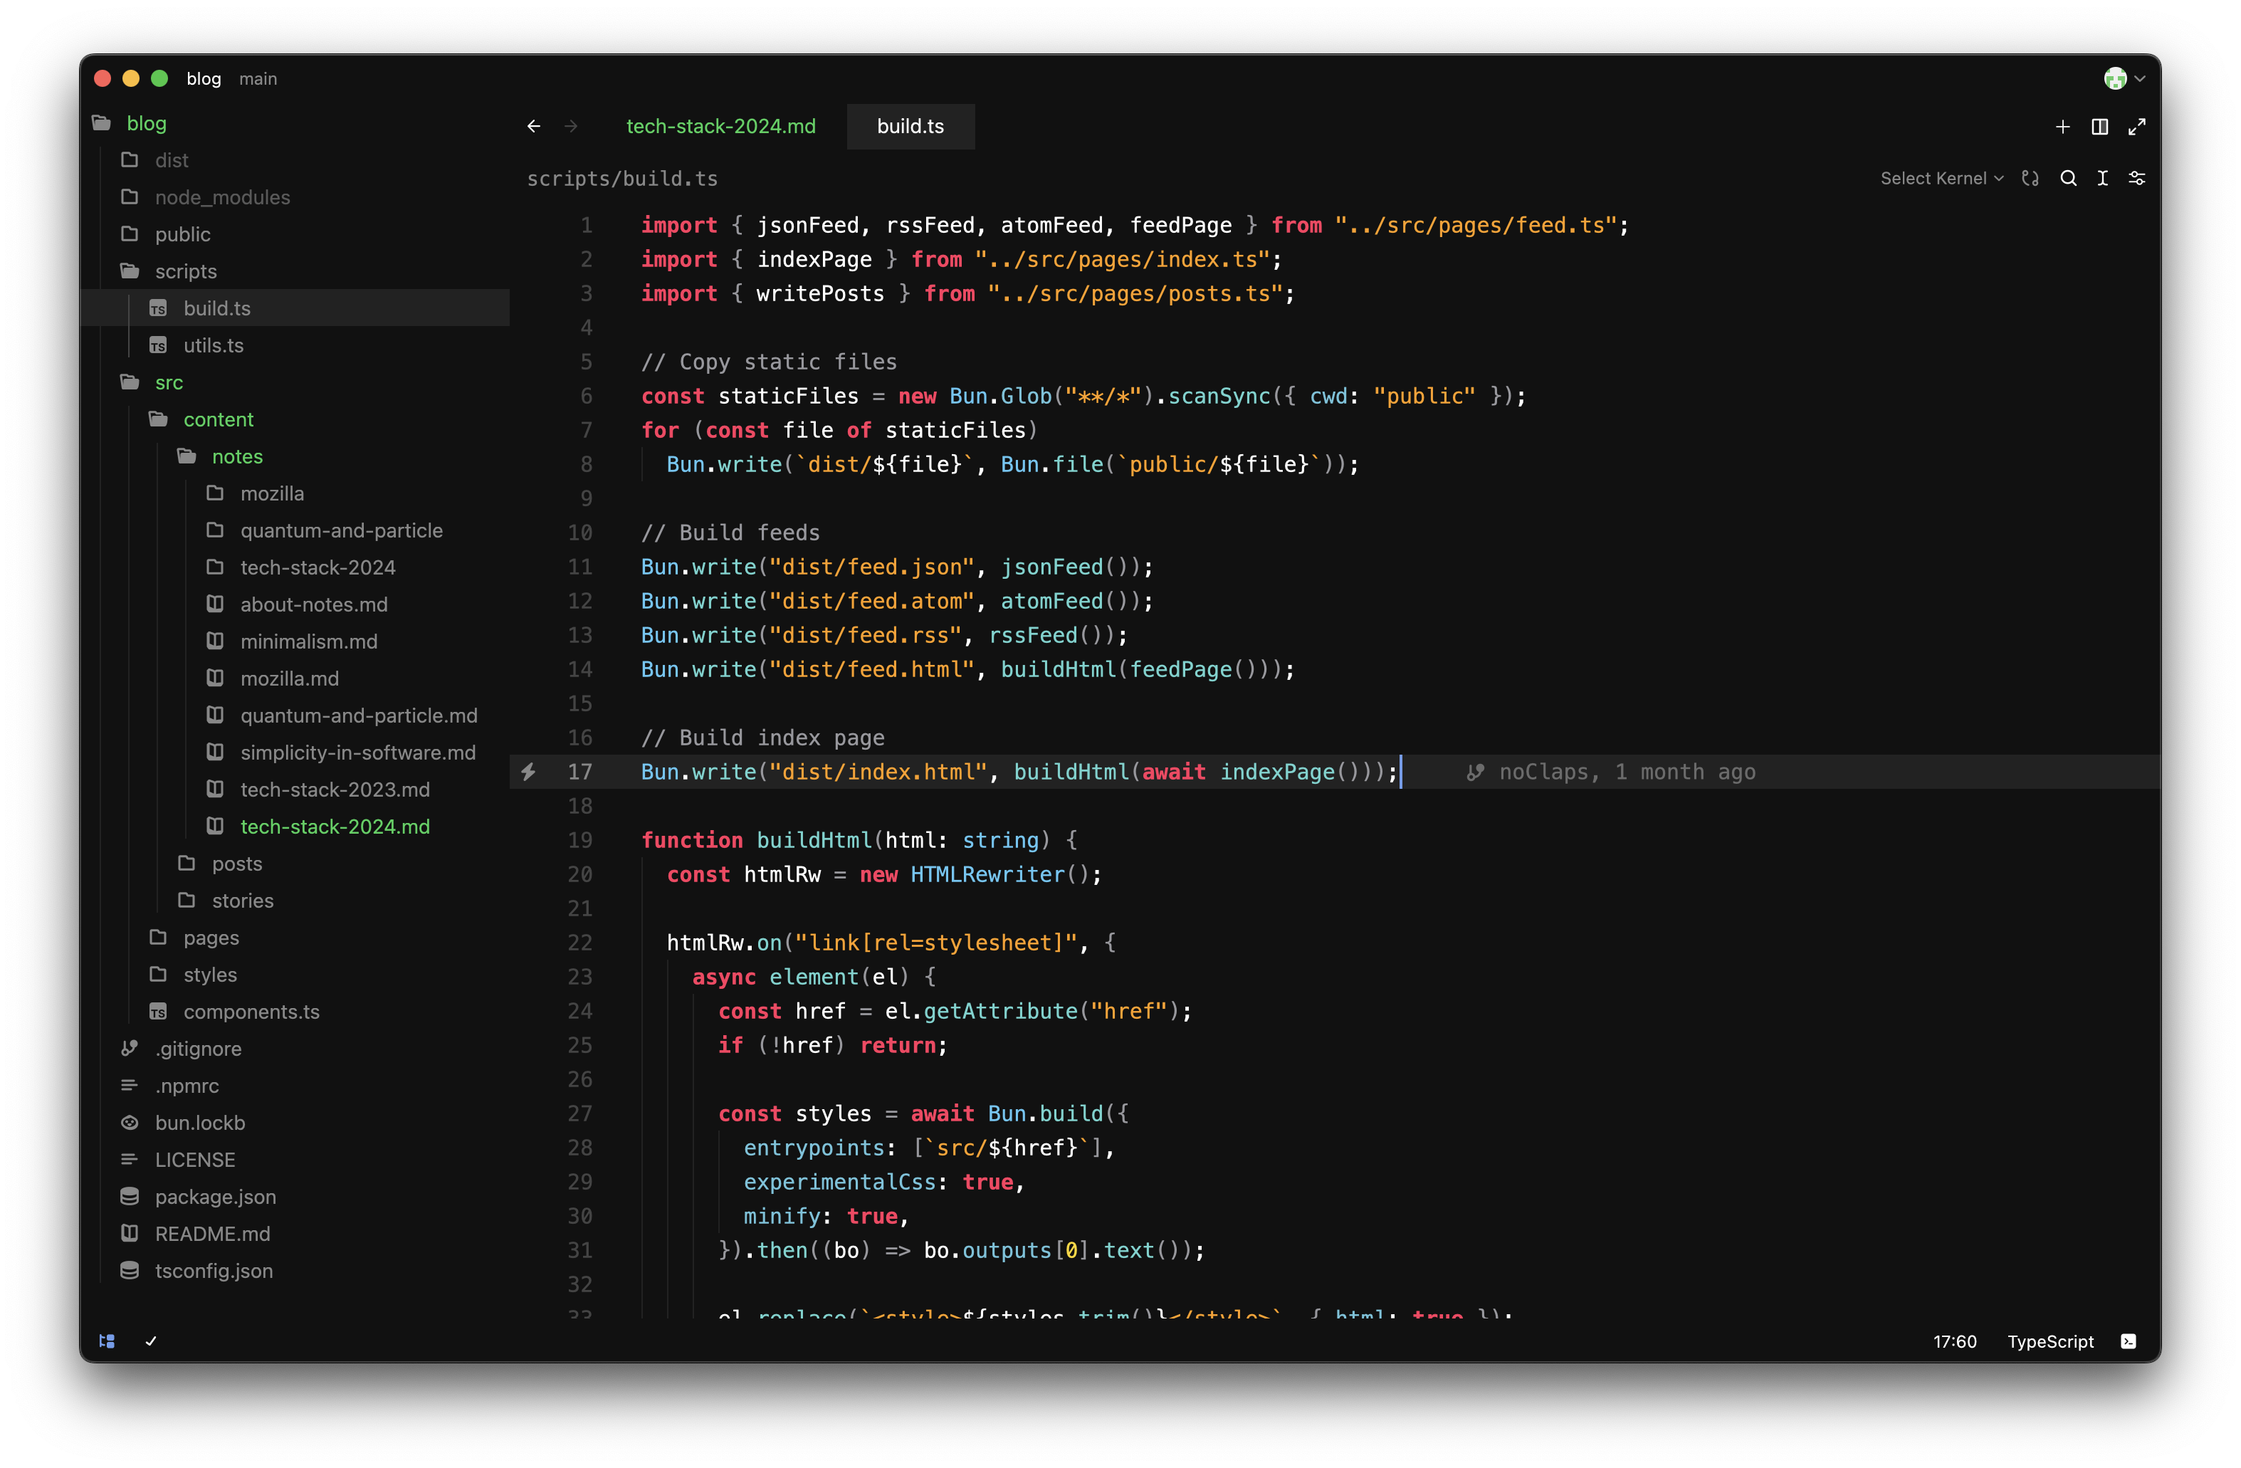Screen dimensions: 2241x1468
Task: Split the editor pane icon
Action: click(2100, 126)
